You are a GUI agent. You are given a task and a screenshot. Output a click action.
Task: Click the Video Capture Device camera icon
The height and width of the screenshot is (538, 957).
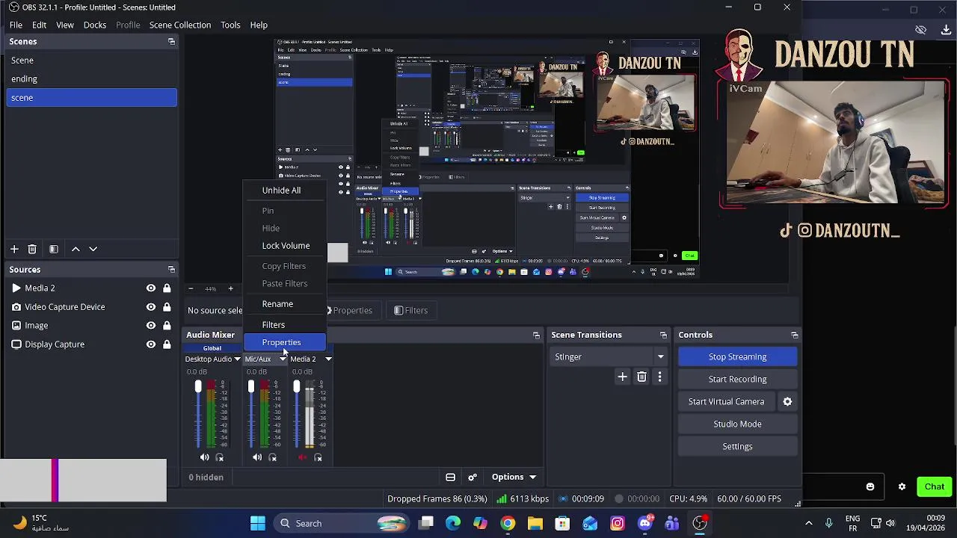pyautogui.click(x=16, y=307)
